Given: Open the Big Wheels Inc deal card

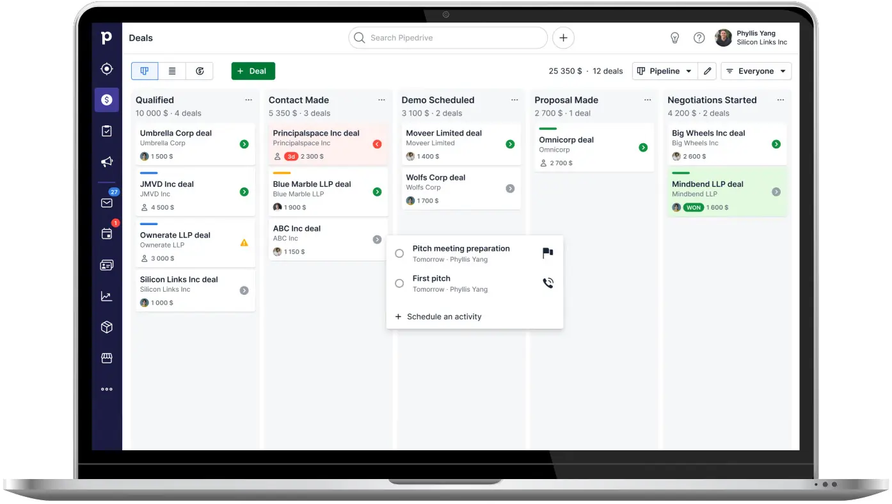Looking at the screenshot, I should [x=728, y=144].
